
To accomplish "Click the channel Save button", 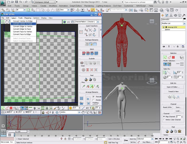I will (x=178, y=107).
